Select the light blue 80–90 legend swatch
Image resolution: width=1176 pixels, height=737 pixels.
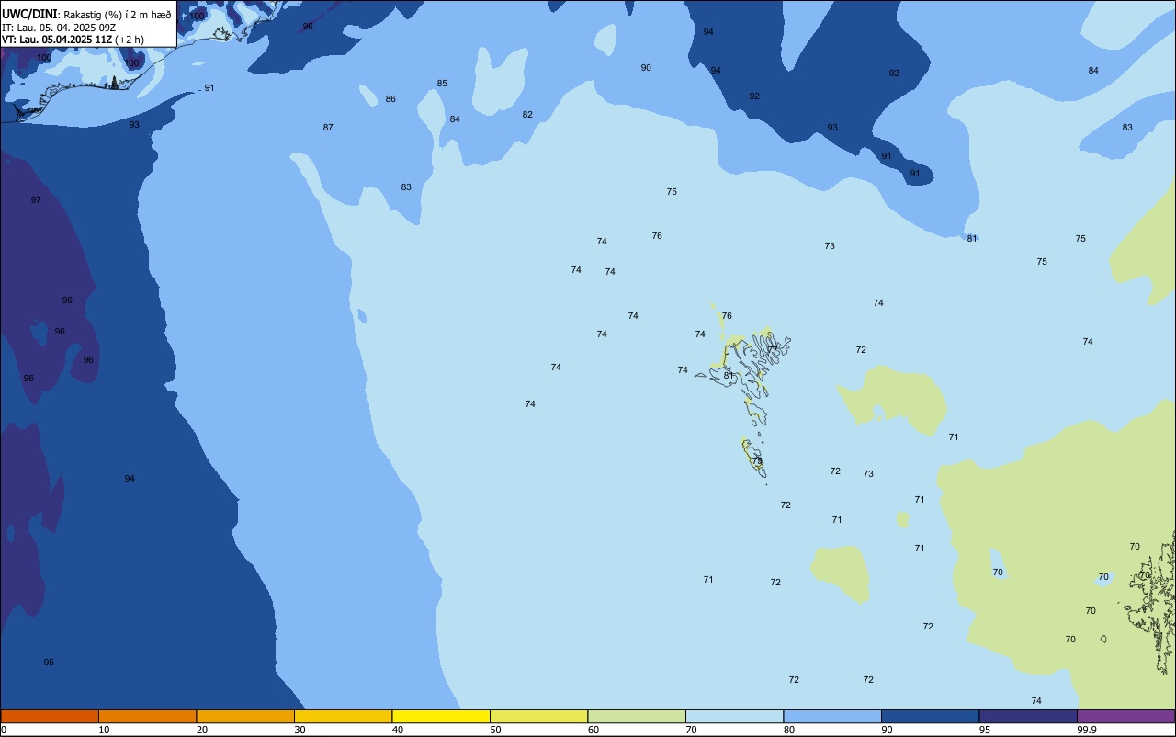pos(832,716)
